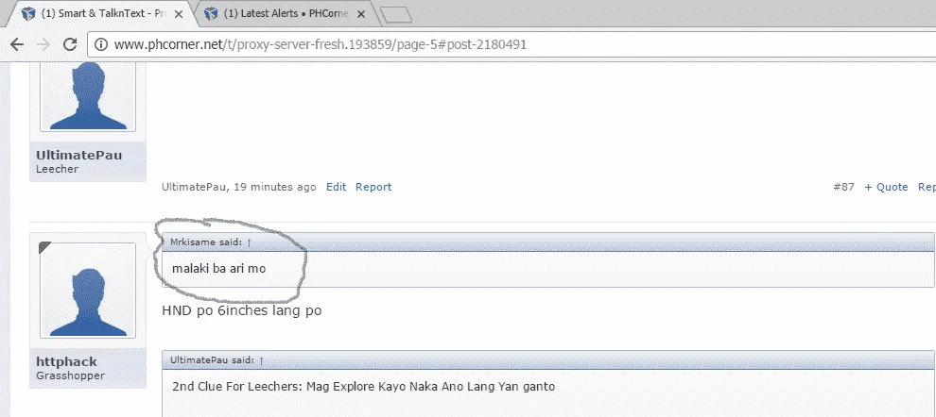This screenshot has height=417, width=936.
Task: Click favicon of Latest Alerts tab
Action: coord(210,14)
